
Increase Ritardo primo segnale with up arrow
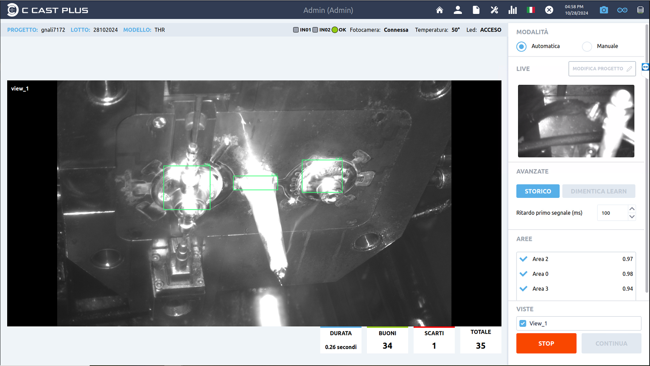tap(632, 208)
